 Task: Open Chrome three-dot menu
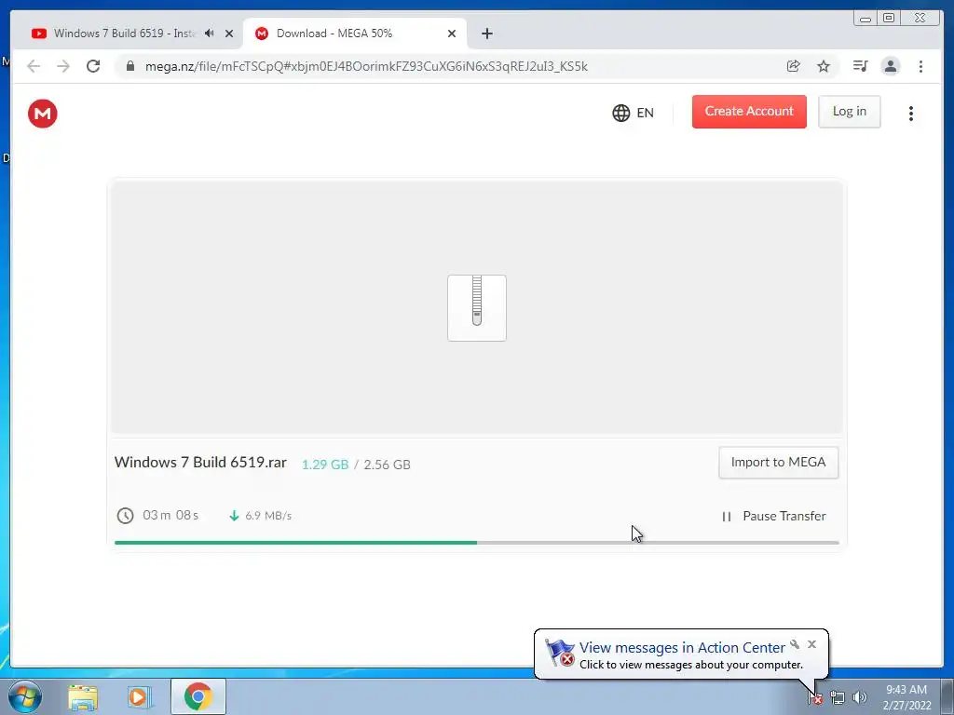920,66
